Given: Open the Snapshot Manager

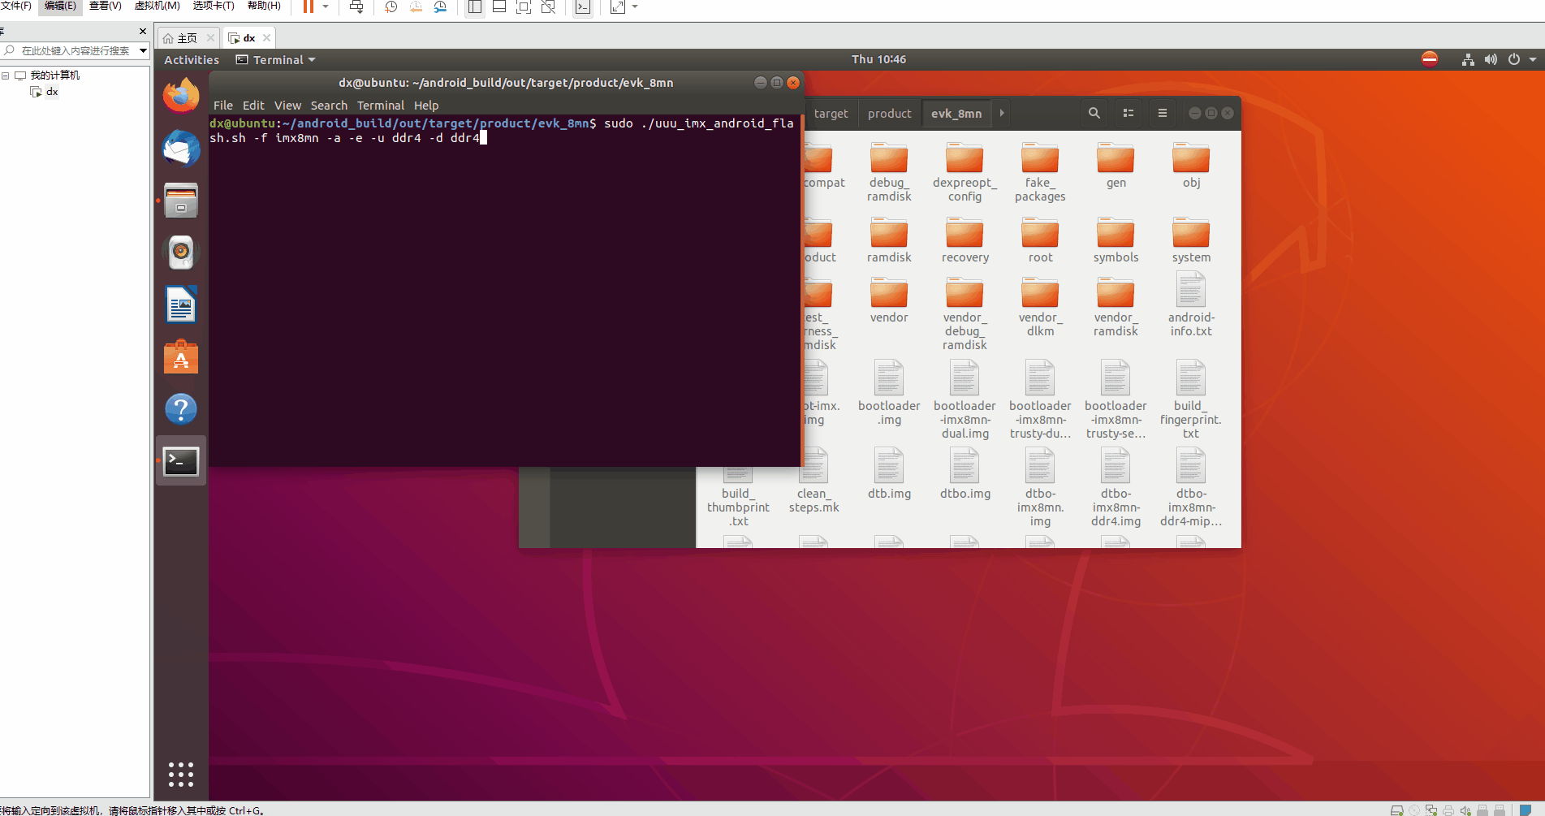Looking at the screenshot, I should [x=441, y=7].
